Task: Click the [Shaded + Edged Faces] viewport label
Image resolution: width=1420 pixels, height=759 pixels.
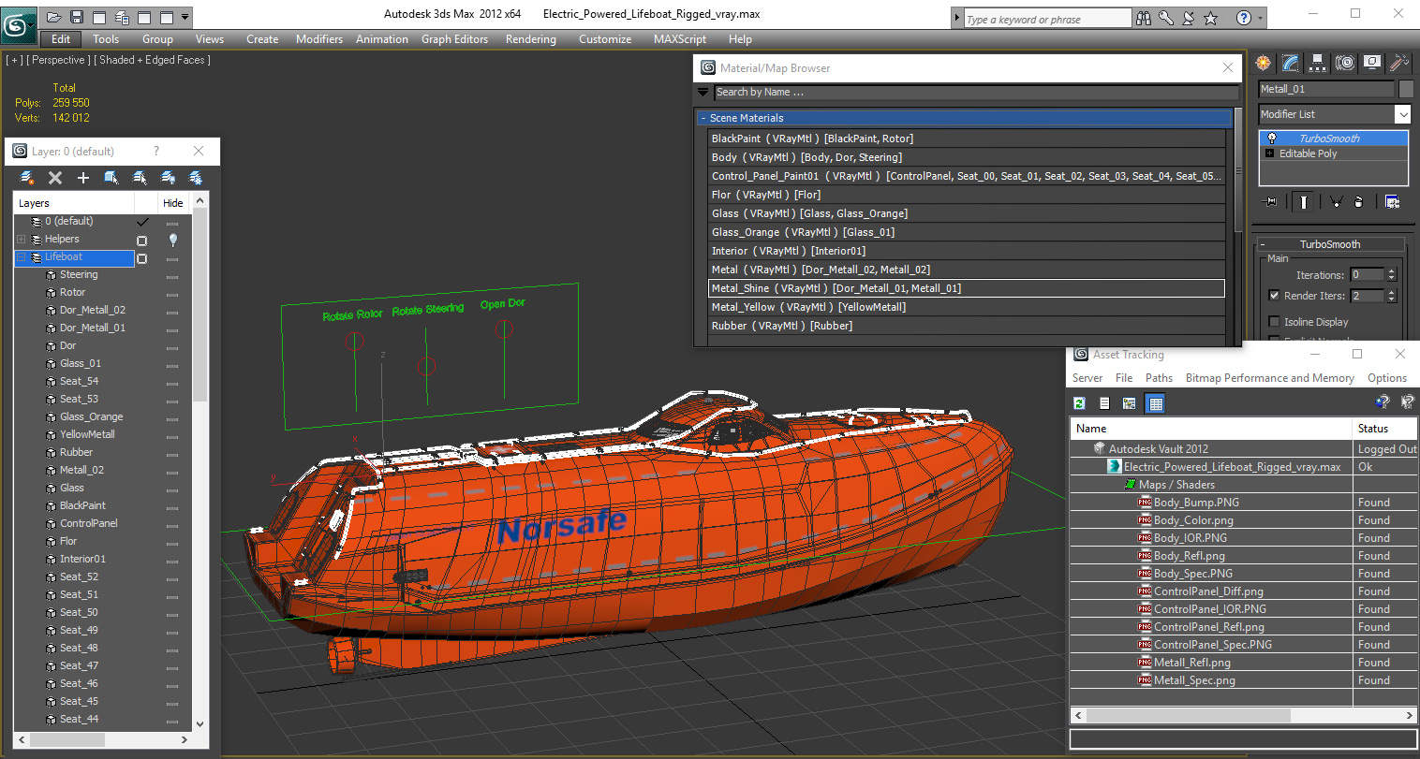Action: 152,60
